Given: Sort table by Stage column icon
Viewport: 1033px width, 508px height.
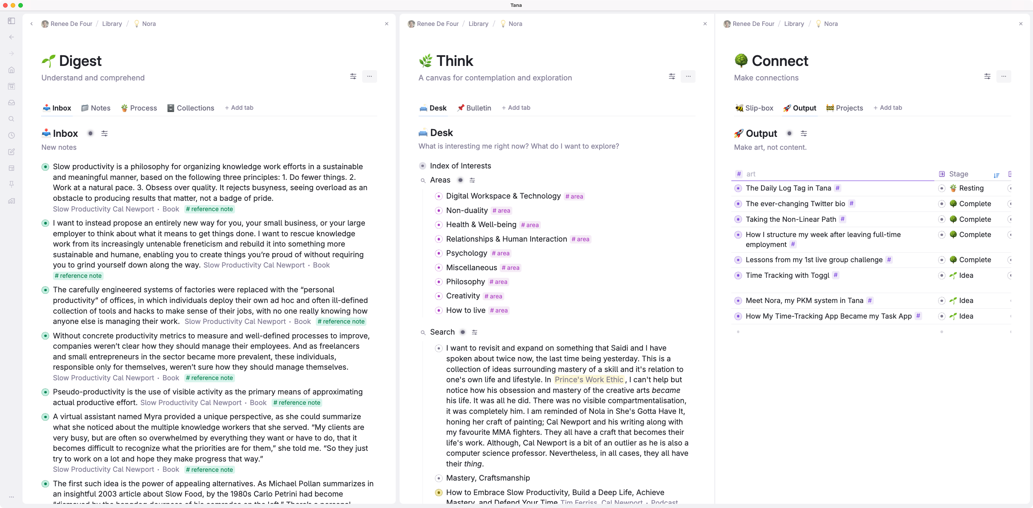Looking at the screenshot, I should click(996, 175).
